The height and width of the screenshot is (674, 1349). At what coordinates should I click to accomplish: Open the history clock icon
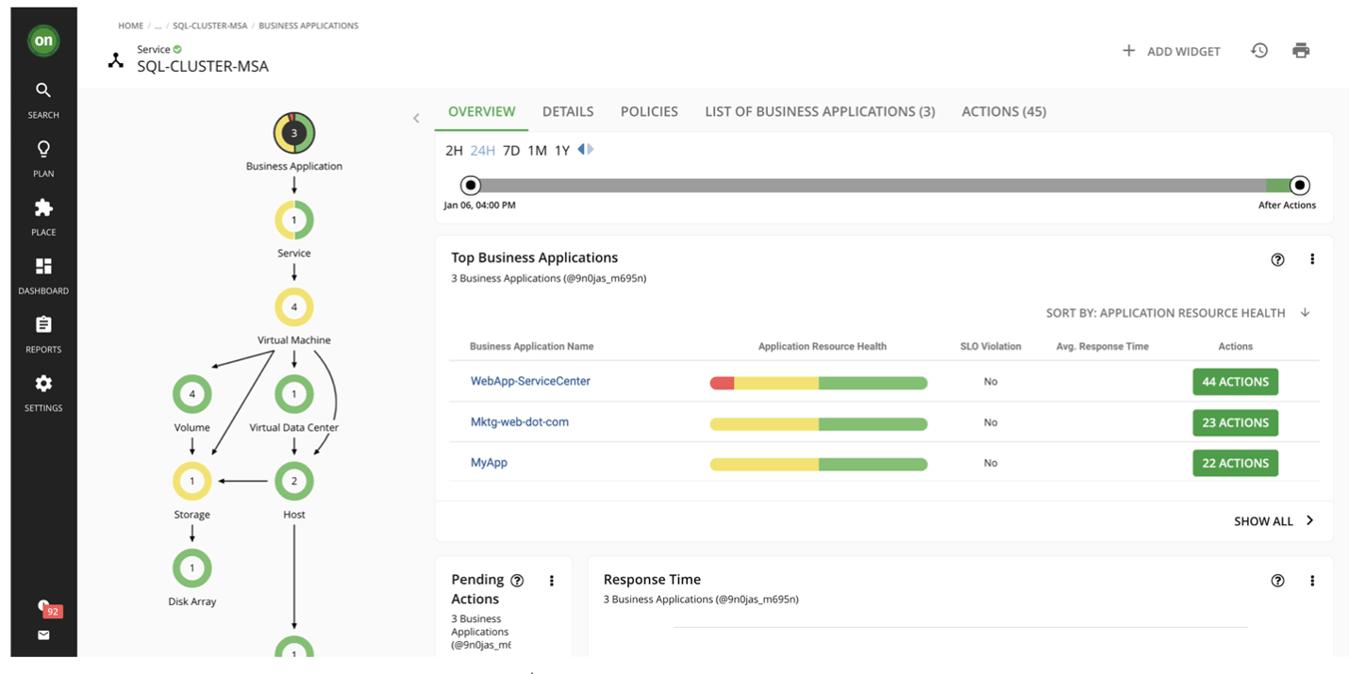pyautogui.click(x=1259, y=51)
